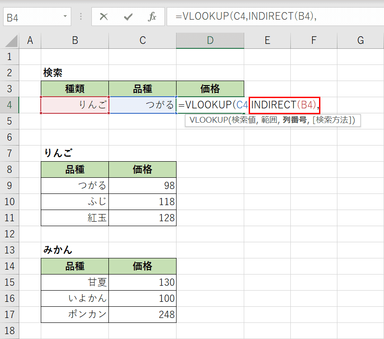Screen dimensions: 384x339
Task: Select column B header
Action: click(75, 40)
